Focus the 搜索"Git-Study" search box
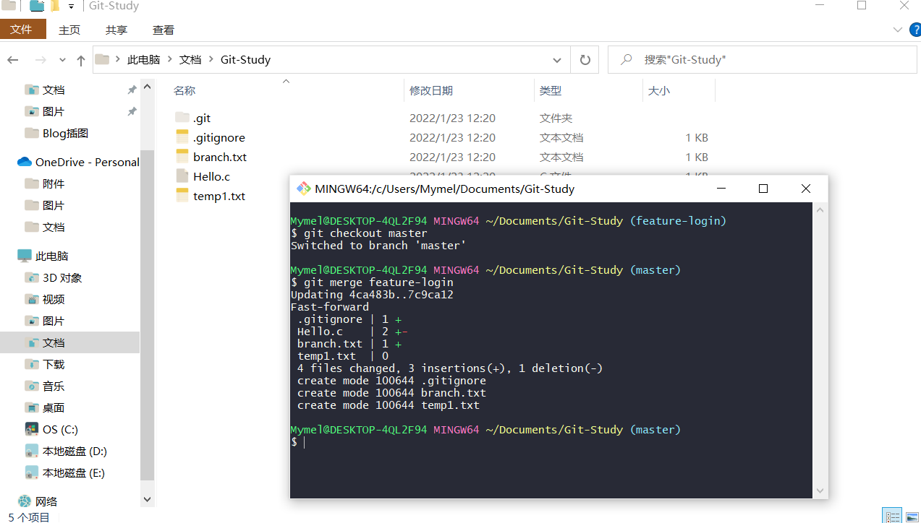The width and height of the screenshot is (921, 523). pos(763,60)
